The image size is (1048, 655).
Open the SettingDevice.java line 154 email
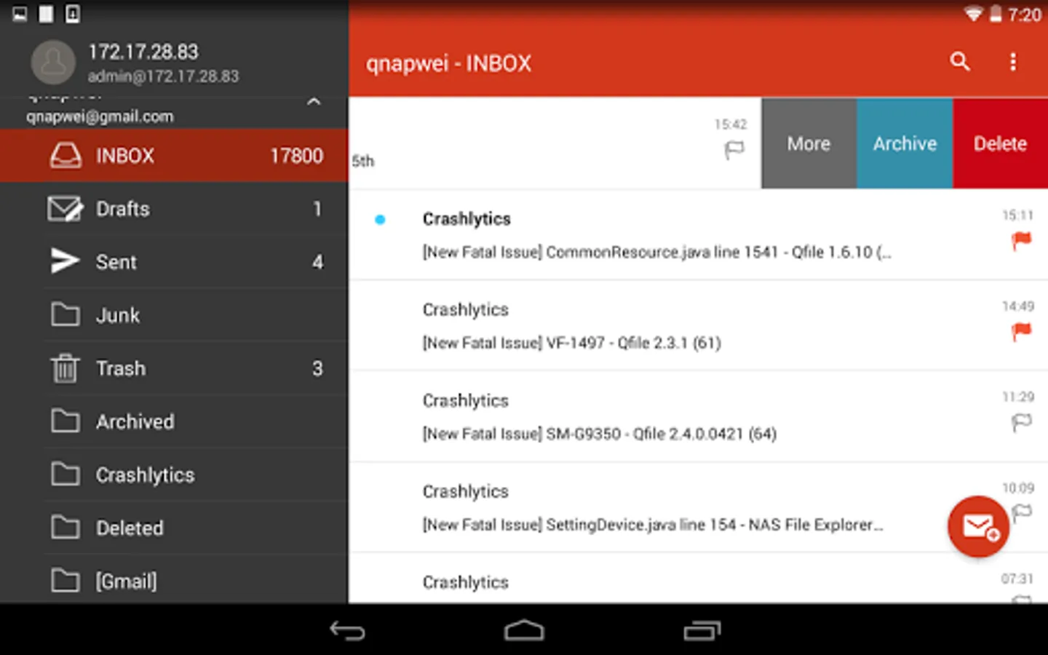pos(698,508)
